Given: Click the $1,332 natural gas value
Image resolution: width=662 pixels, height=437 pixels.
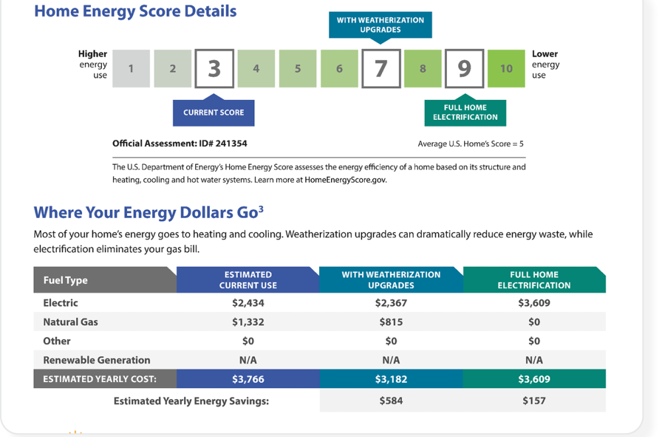Looking at the screenshot, I should (x=248, y=322).
